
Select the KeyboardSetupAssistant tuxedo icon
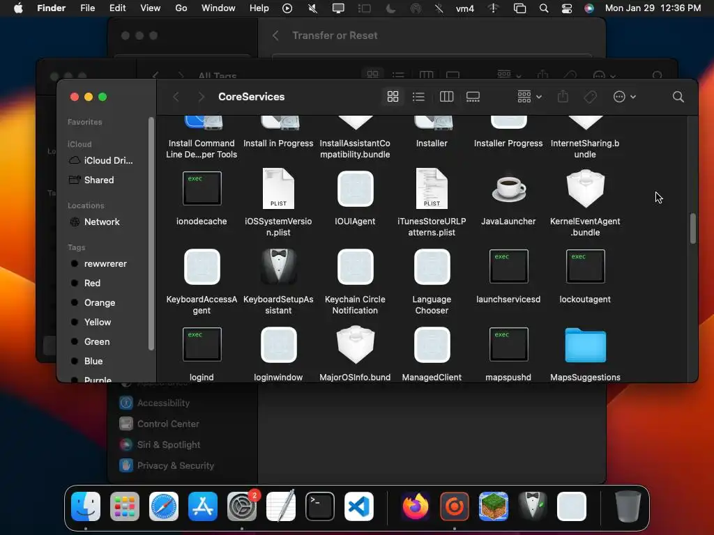[278, 267]
